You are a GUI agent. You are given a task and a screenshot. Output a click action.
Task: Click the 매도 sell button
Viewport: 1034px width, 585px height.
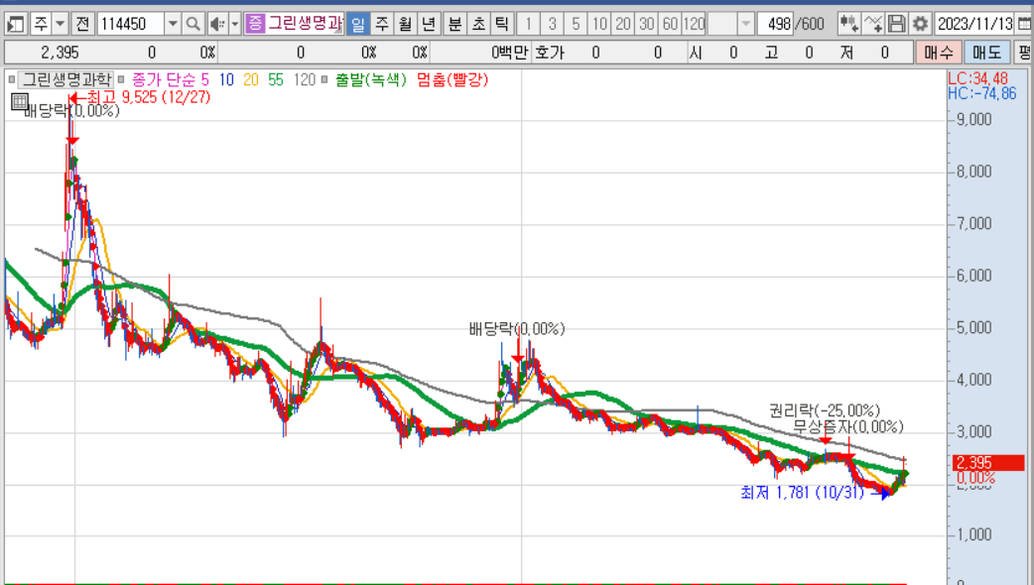986,53
